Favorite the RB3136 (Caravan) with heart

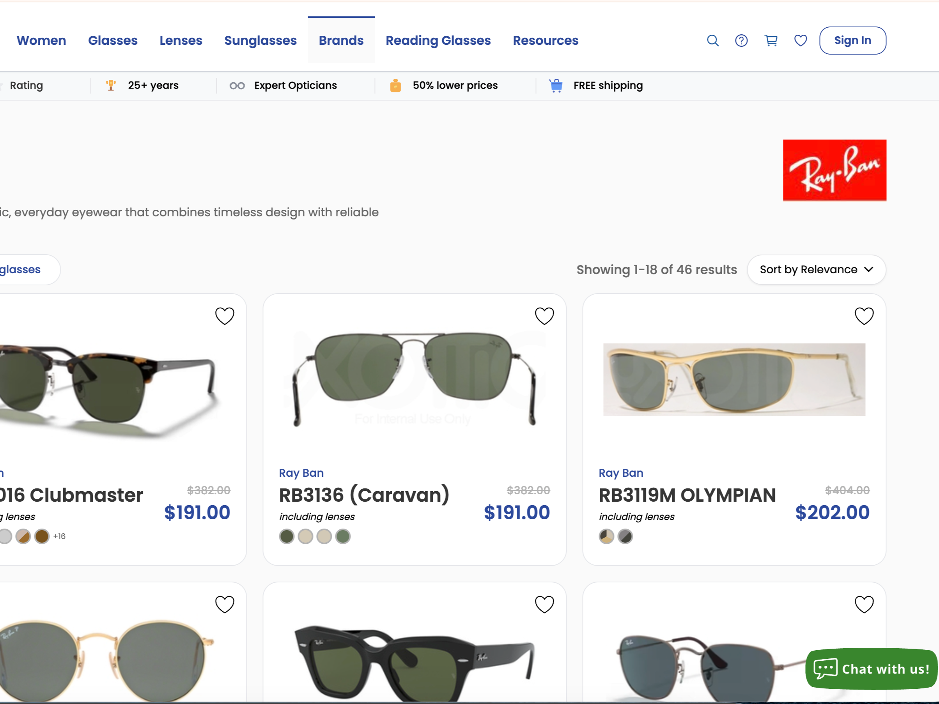pyautogui.click(x=544, y=316)
